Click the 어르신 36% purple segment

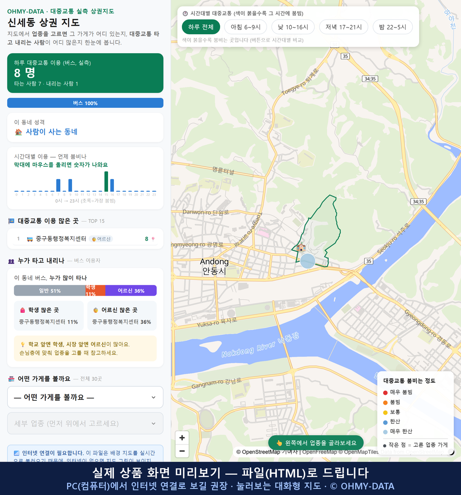131,290
